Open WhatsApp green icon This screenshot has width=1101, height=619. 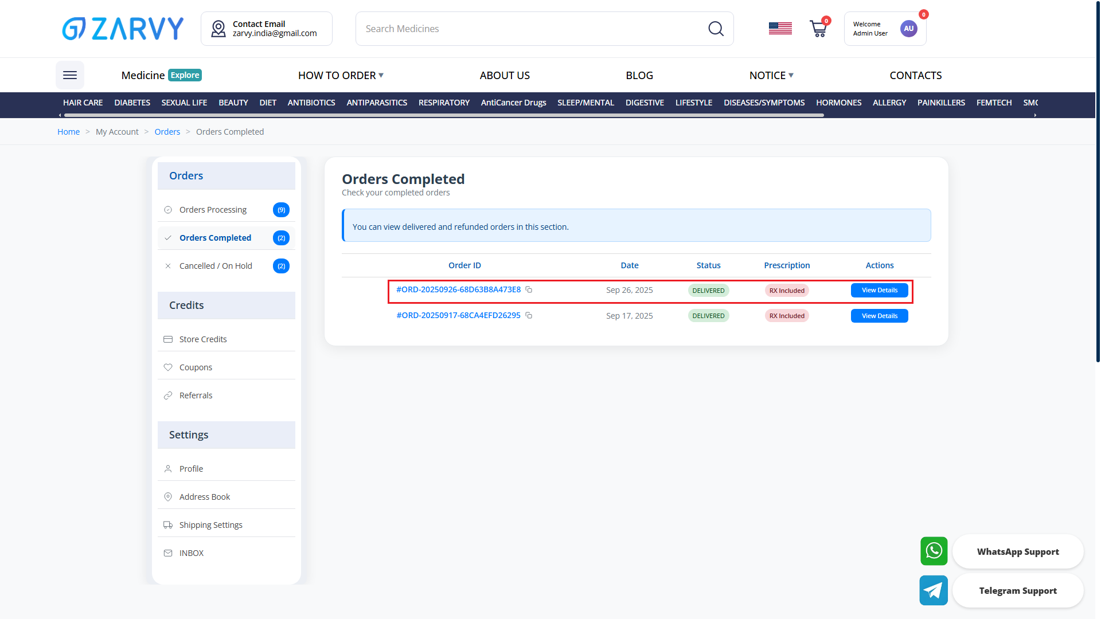click(x=934, y=551)
